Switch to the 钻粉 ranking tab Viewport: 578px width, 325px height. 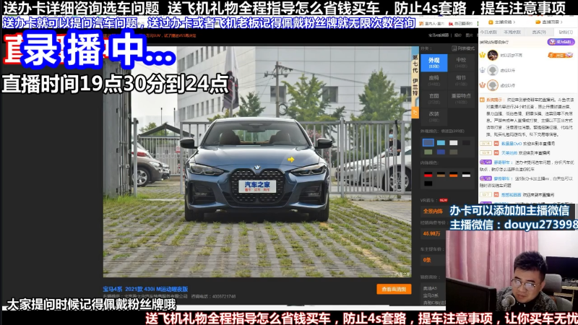point(565,32)
